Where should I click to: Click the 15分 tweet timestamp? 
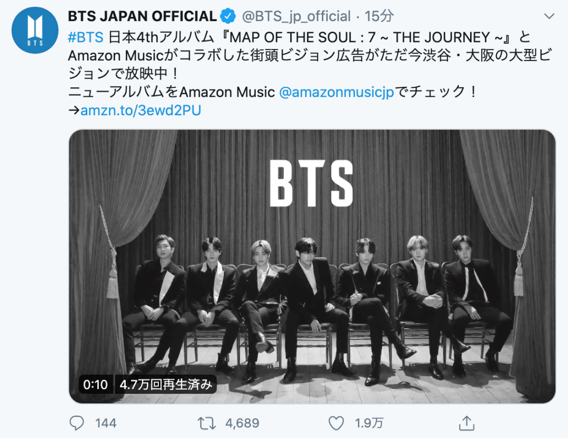(379, 16)
